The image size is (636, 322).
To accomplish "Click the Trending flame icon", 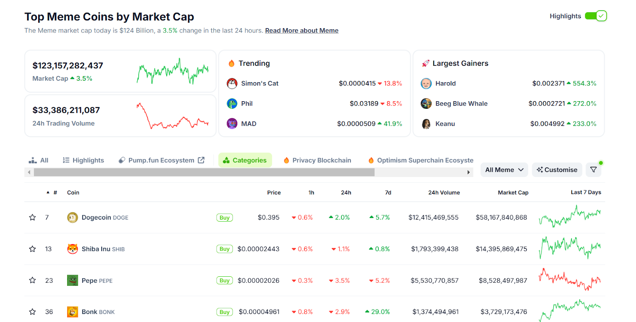I will point(231,64).
